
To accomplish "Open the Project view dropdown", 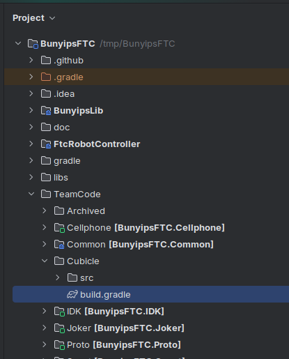I will point(34,18).
